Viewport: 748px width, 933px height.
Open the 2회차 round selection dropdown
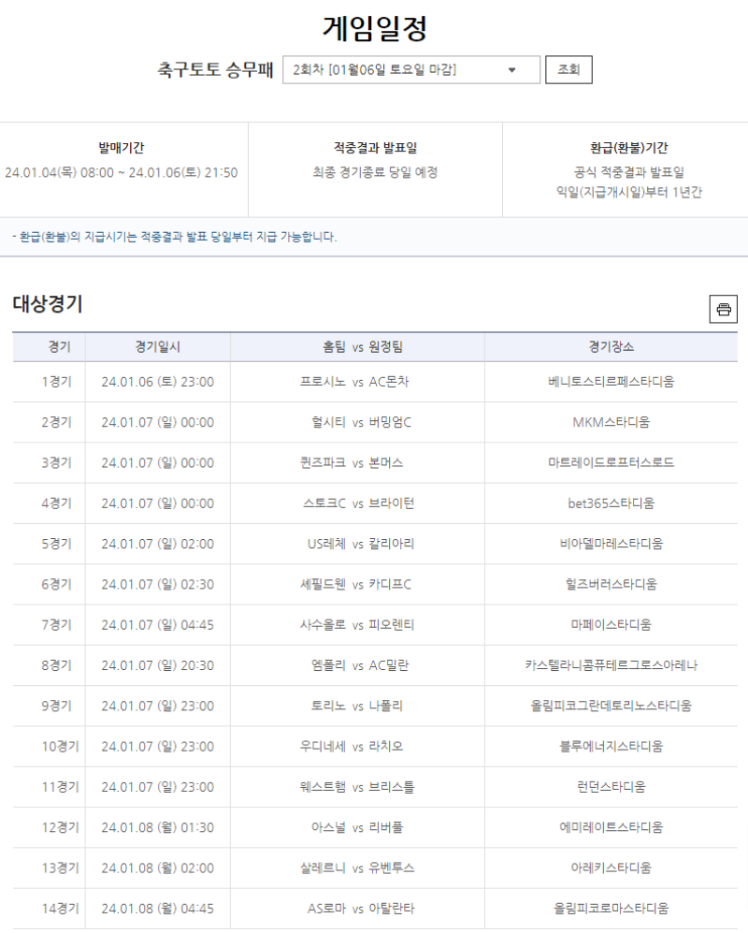tap(410, 69)
